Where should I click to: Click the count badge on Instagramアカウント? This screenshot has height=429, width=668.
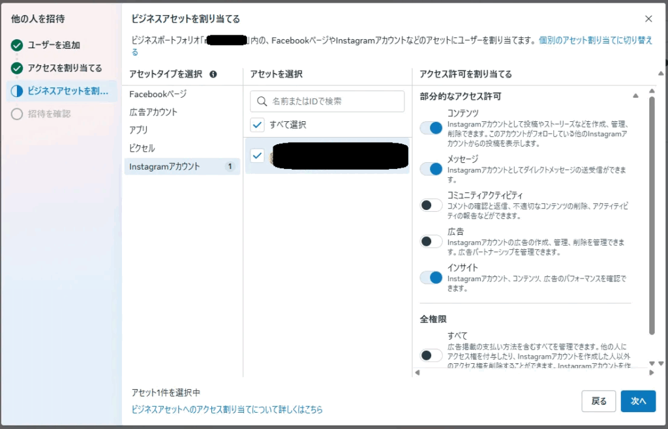(x=230, y=167)
